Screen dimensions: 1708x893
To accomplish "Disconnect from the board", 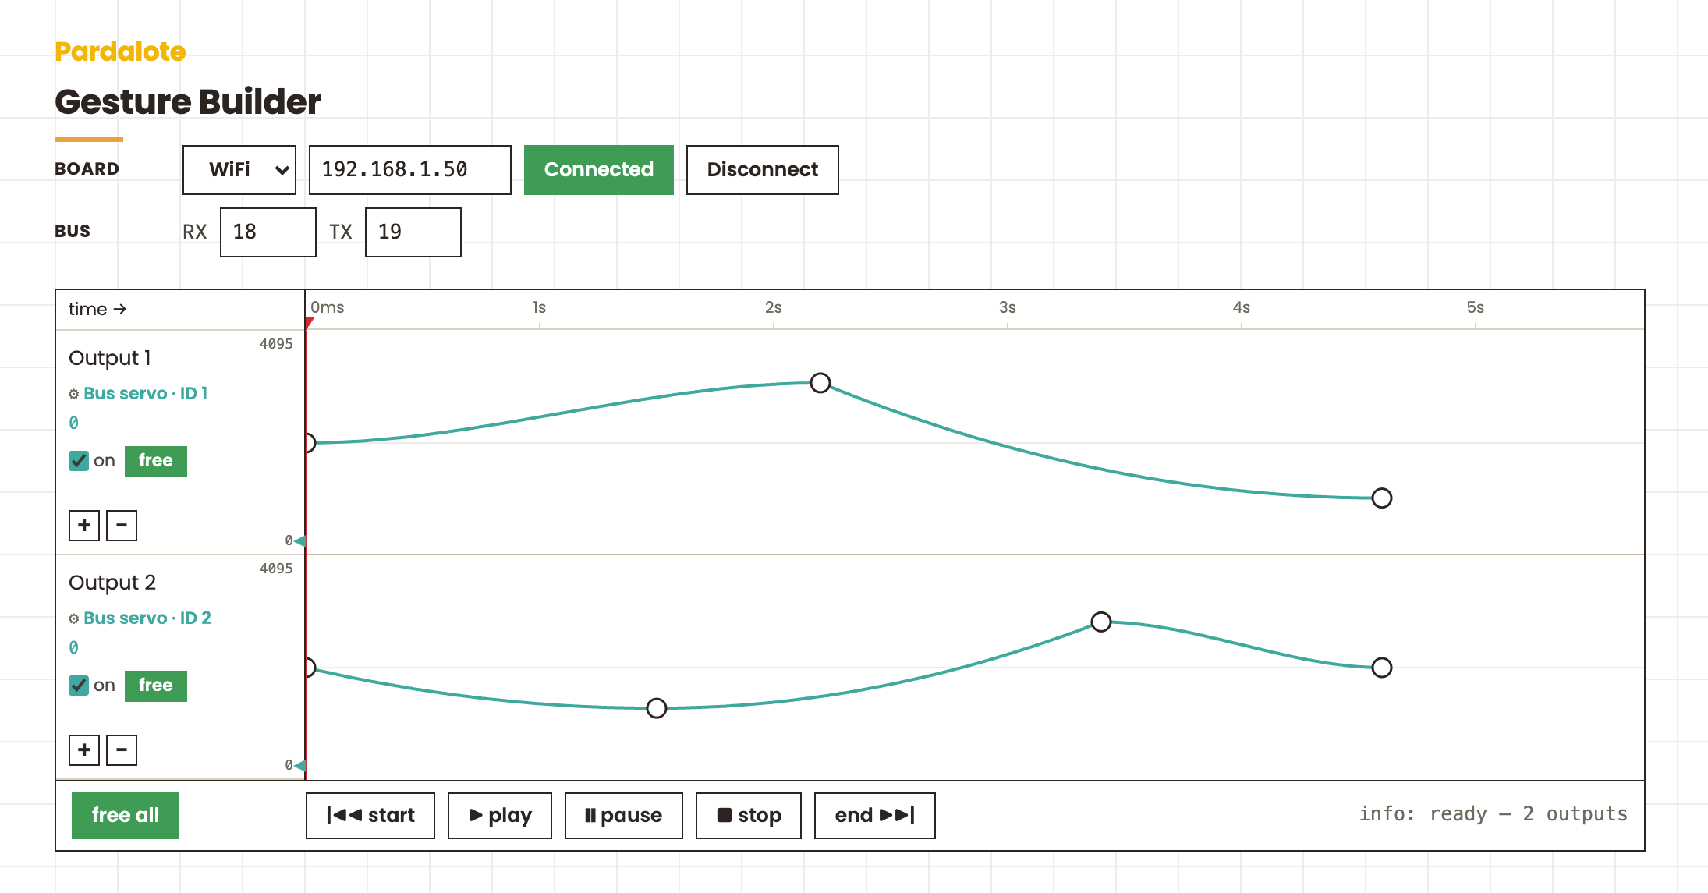I will [763, 169].
